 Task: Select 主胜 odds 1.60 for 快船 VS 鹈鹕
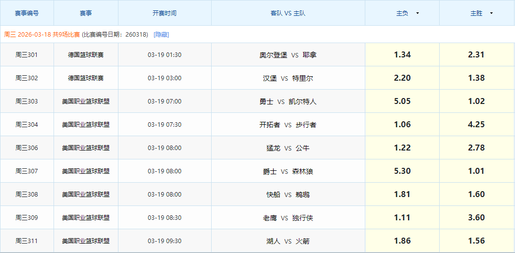point(476,195)
